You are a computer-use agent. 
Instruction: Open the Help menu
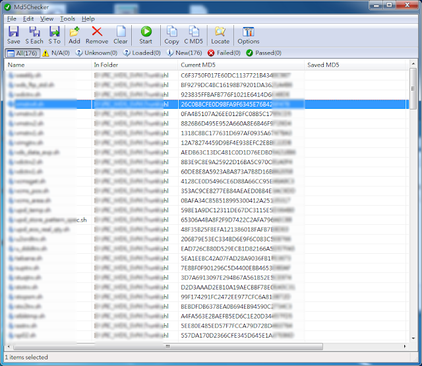pyautogui.click(x=88, y=19)
